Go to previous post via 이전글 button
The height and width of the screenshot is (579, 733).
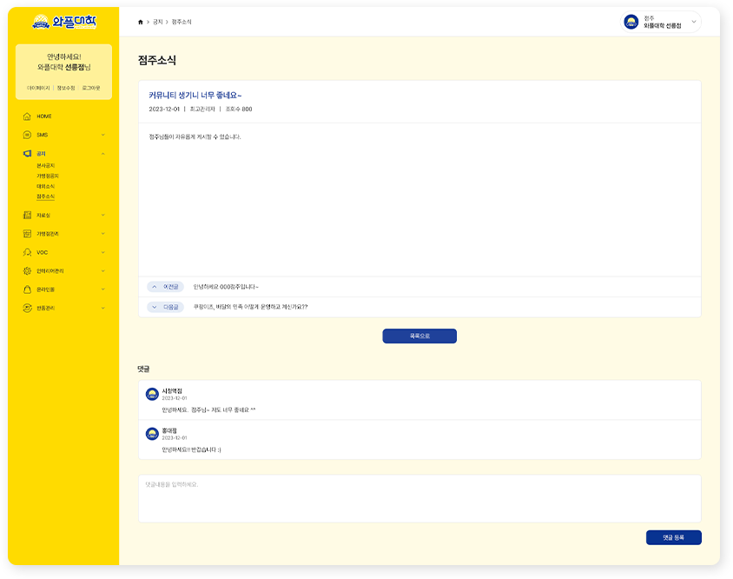165,286
